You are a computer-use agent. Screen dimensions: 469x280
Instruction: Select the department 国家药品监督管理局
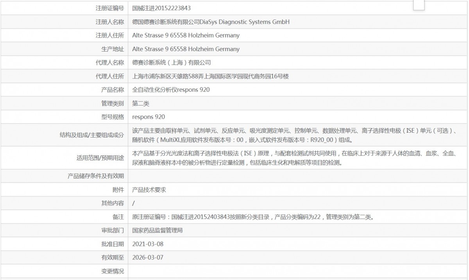click(x=158, y=230)
